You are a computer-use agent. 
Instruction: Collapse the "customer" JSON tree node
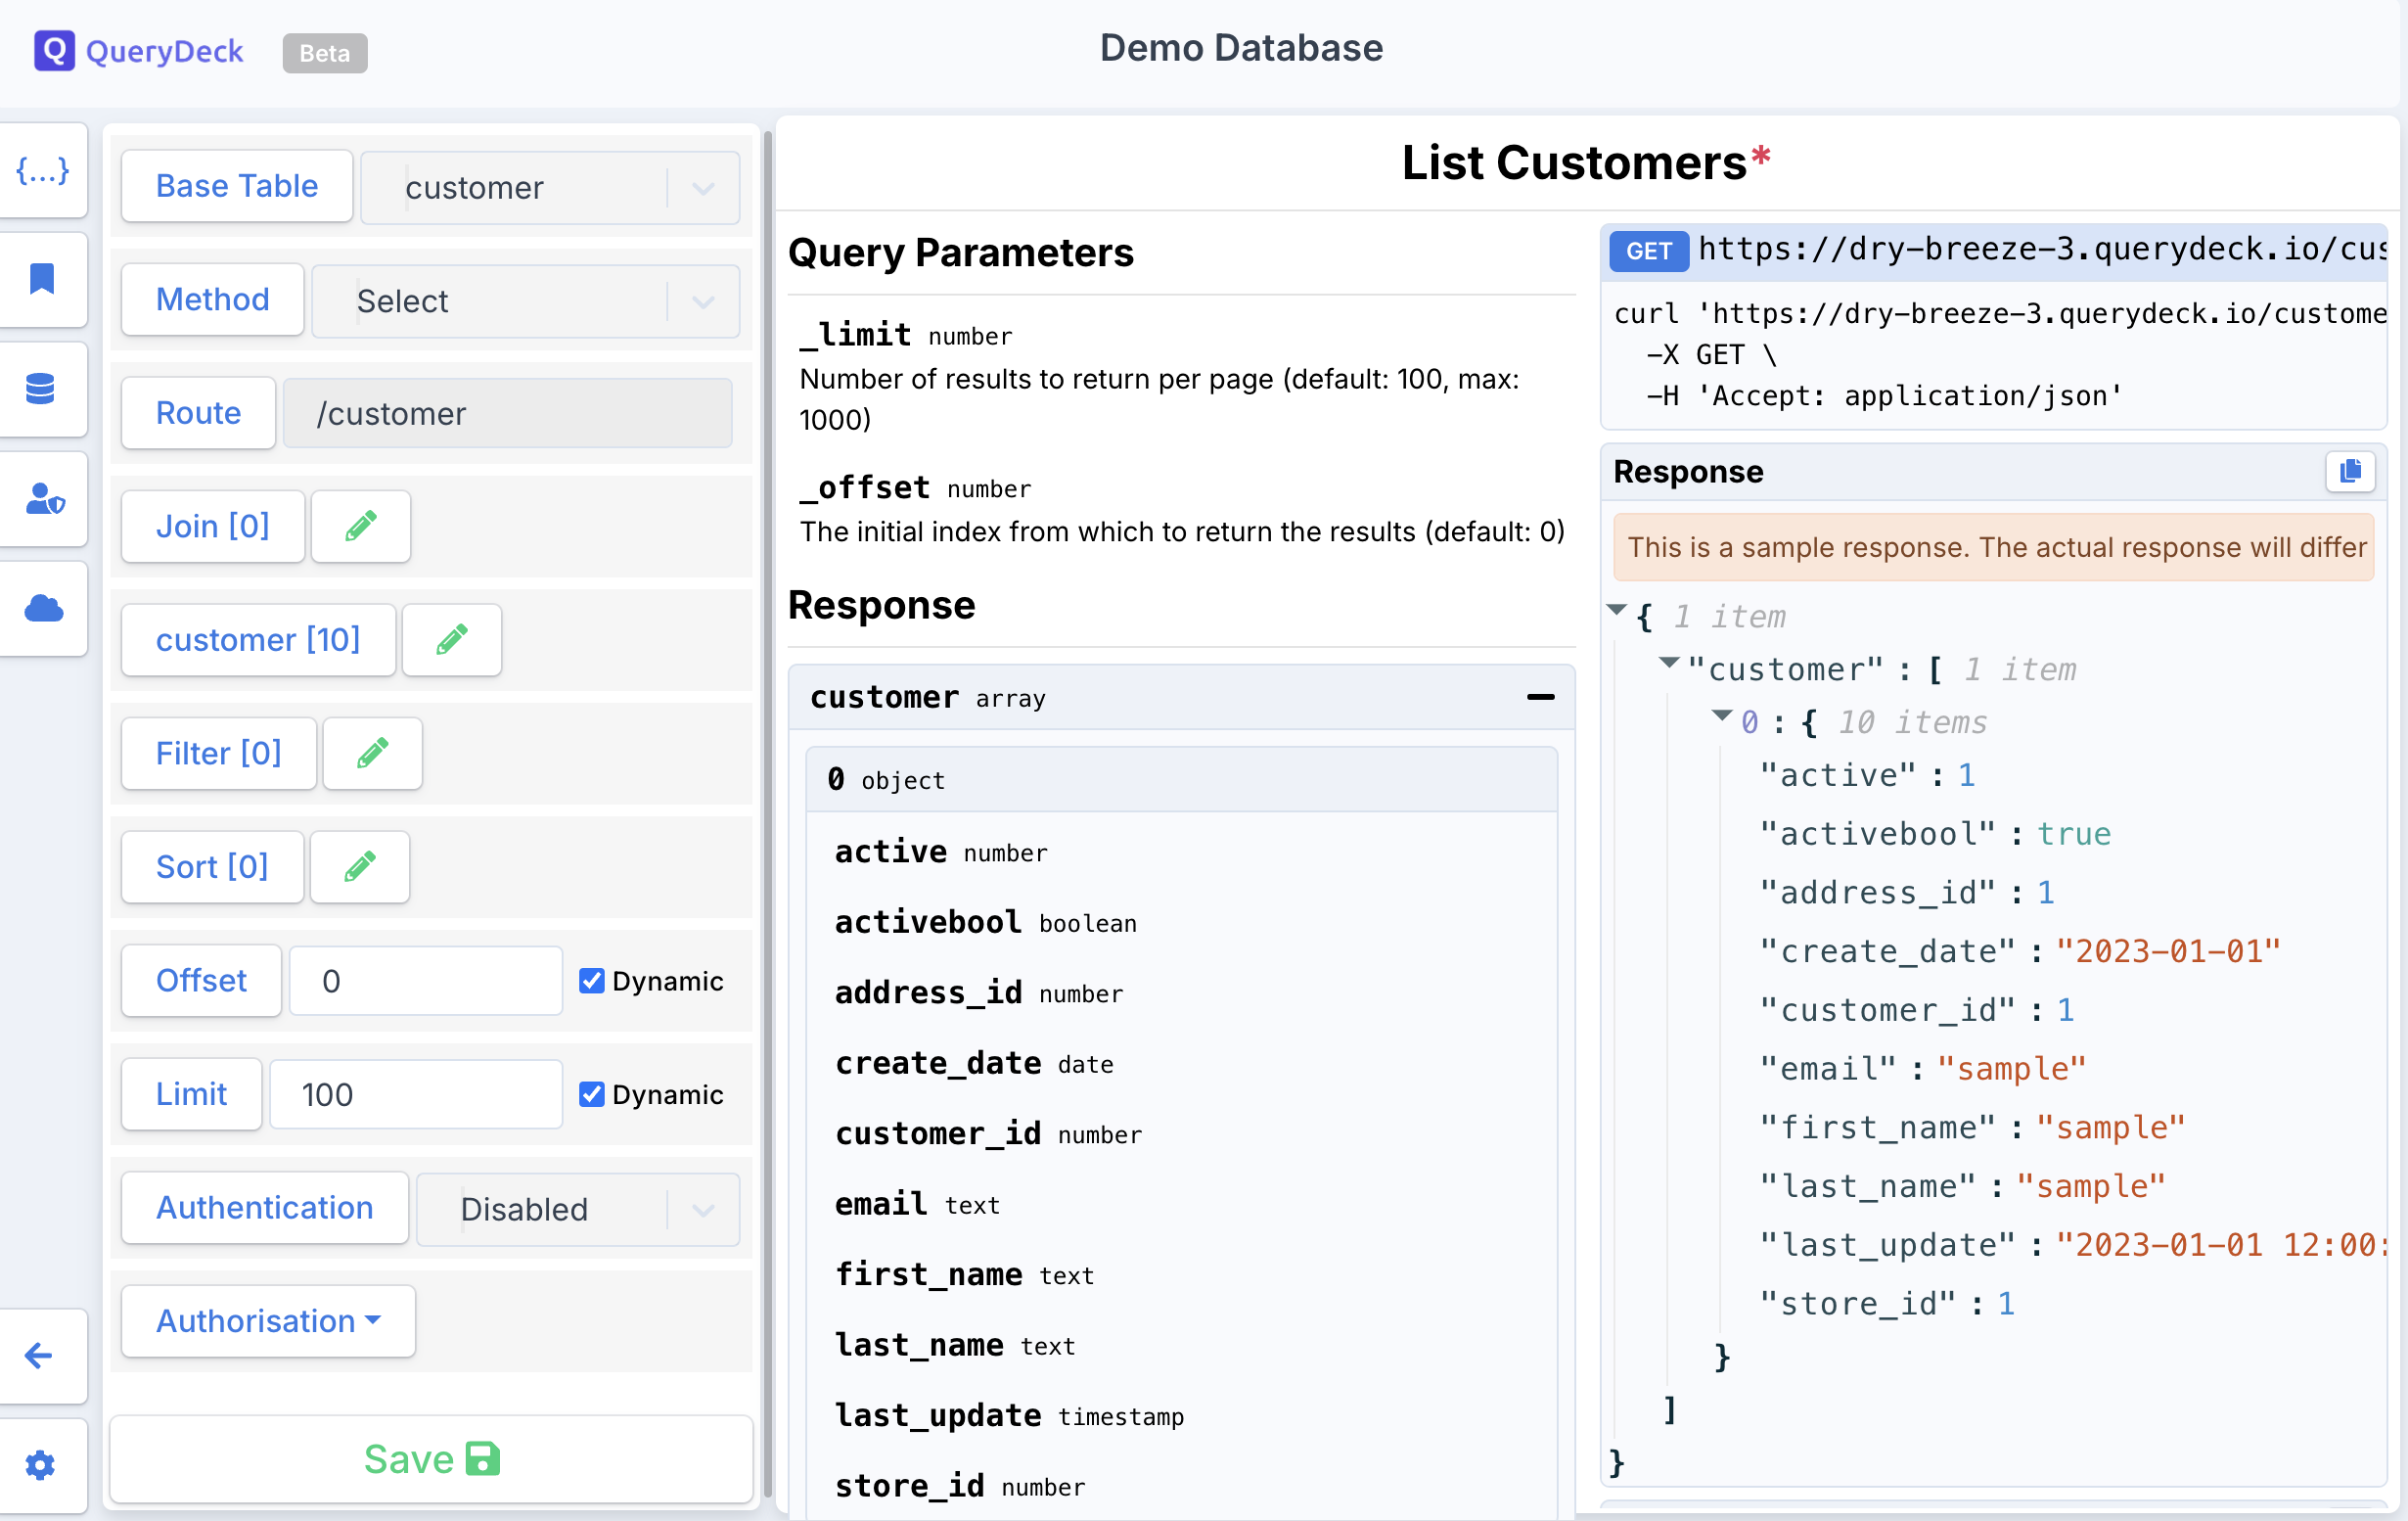click(x=1668, y=663)
